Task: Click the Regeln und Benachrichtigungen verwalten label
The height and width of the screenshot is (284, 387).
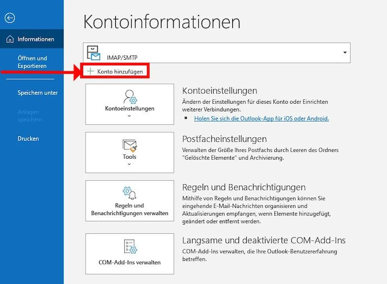Action: click(x=130, y=209)
